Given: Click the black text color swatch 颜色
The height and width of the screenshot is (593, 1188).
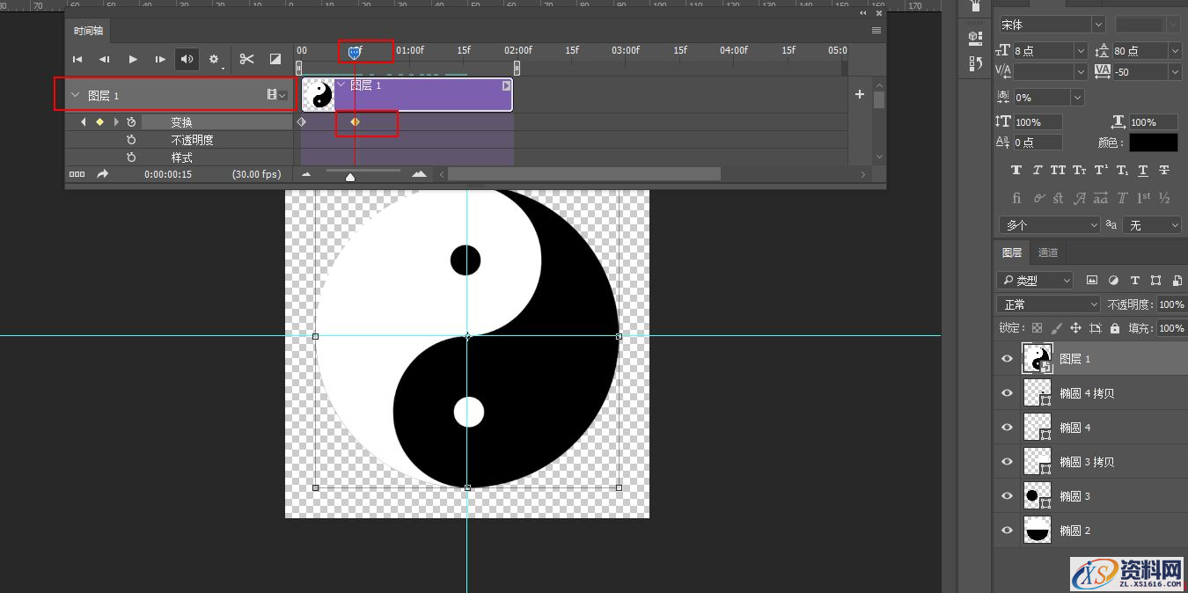Looking at the screenshot, I should click(x=1155, y=142).
